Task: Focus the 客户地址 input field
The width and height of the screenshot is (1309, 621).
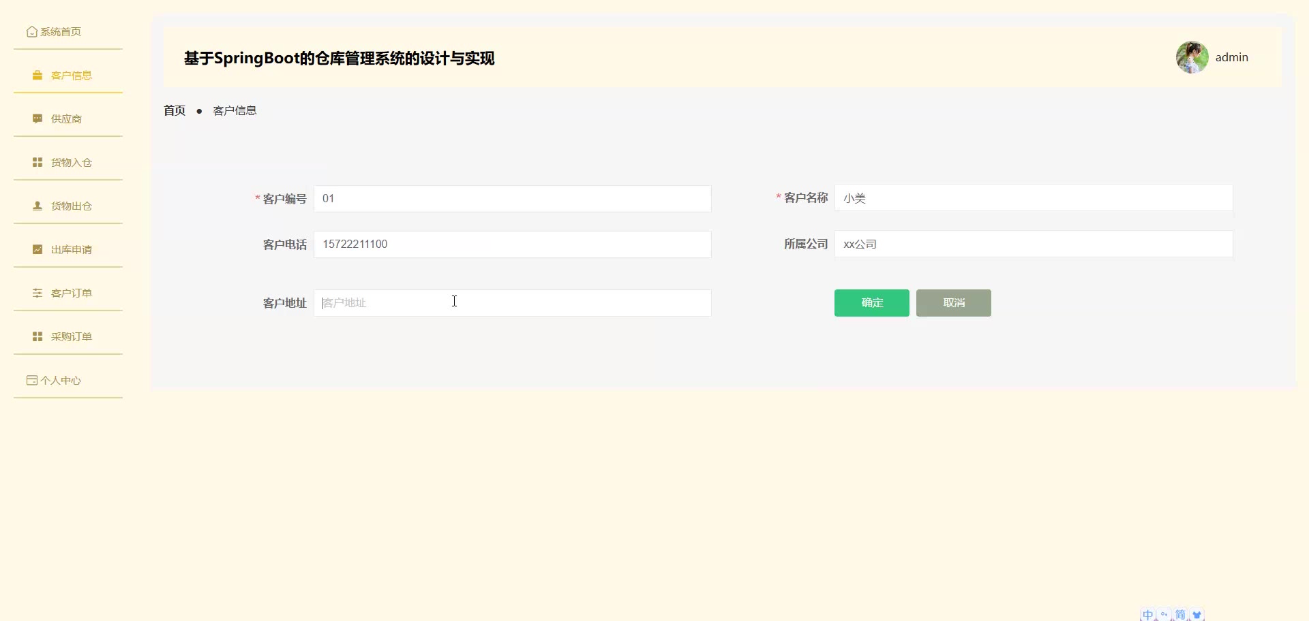Action: [513, 303]
